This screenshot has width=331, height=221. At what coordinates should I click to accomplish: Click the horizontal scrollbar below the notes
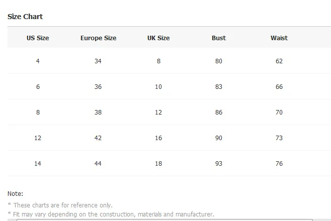coord(164,220)
